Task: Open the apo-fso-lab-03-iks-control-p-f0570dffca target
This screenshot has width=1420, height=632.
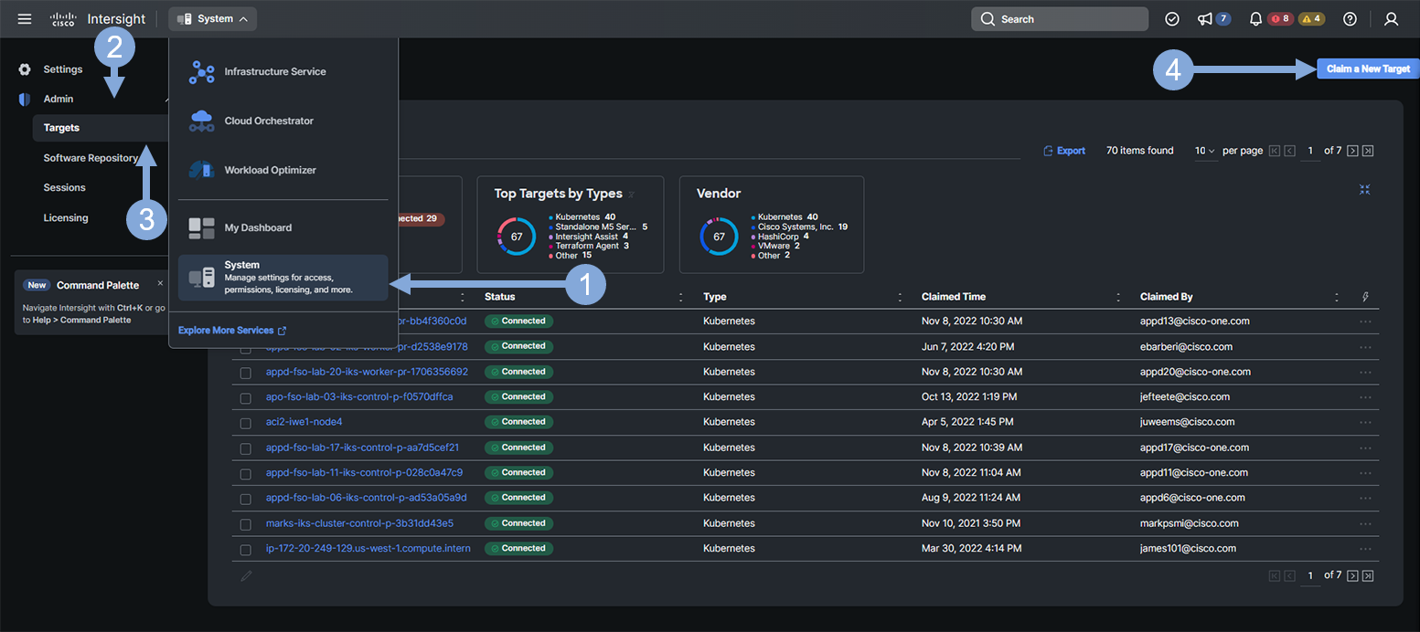Action: (359, 397)
